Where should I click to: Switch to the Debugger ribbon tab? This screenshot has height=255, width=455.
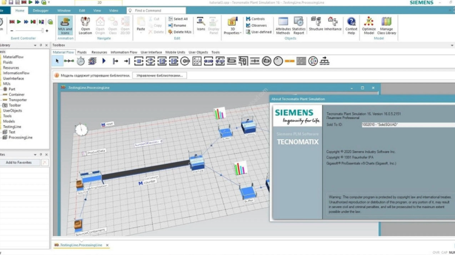click(x=41, y=10)
